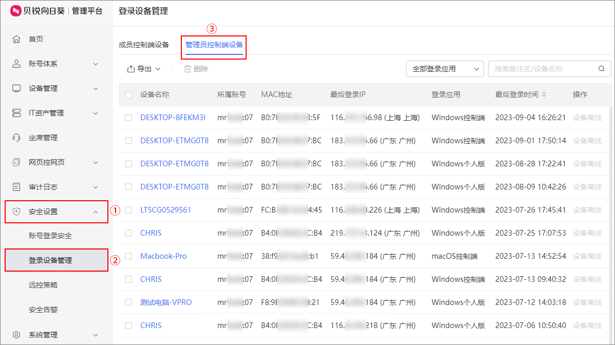Switch to 成员控制端设备 tab
Image resolution: width=615 pixels, height=345 pixels.
coord(144,45)
